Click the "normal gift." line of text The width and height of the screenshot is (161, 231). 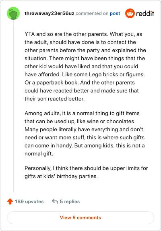[x=39, y=153]
